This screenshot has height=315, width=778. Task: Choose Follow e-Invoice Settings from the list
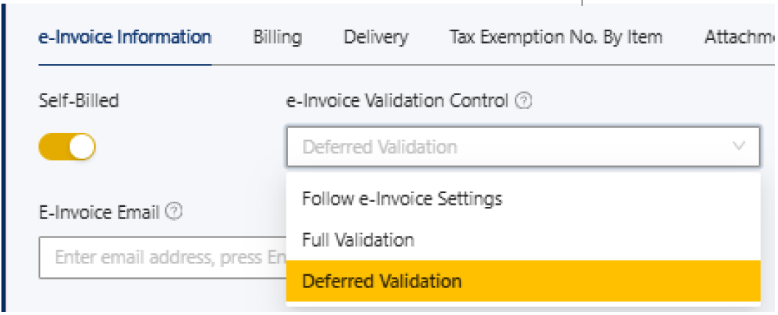tap(402, 197)
